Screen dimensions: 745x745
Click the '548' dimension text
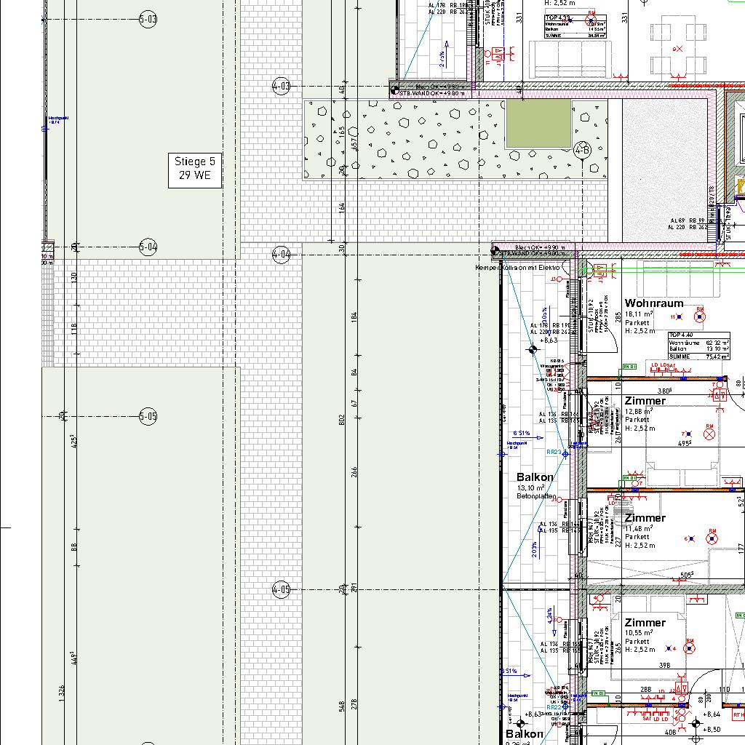(342, 706)
